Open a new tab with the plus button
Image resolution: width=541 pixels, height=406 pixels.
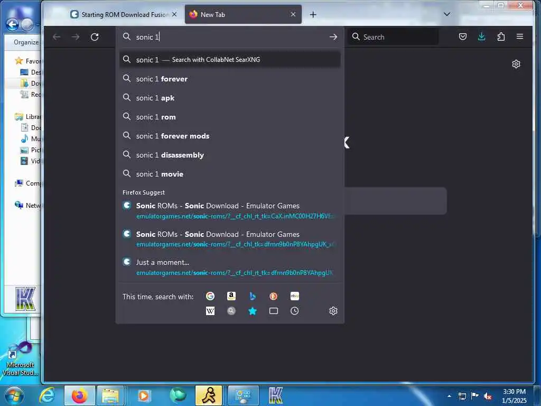tap(313, 14)
